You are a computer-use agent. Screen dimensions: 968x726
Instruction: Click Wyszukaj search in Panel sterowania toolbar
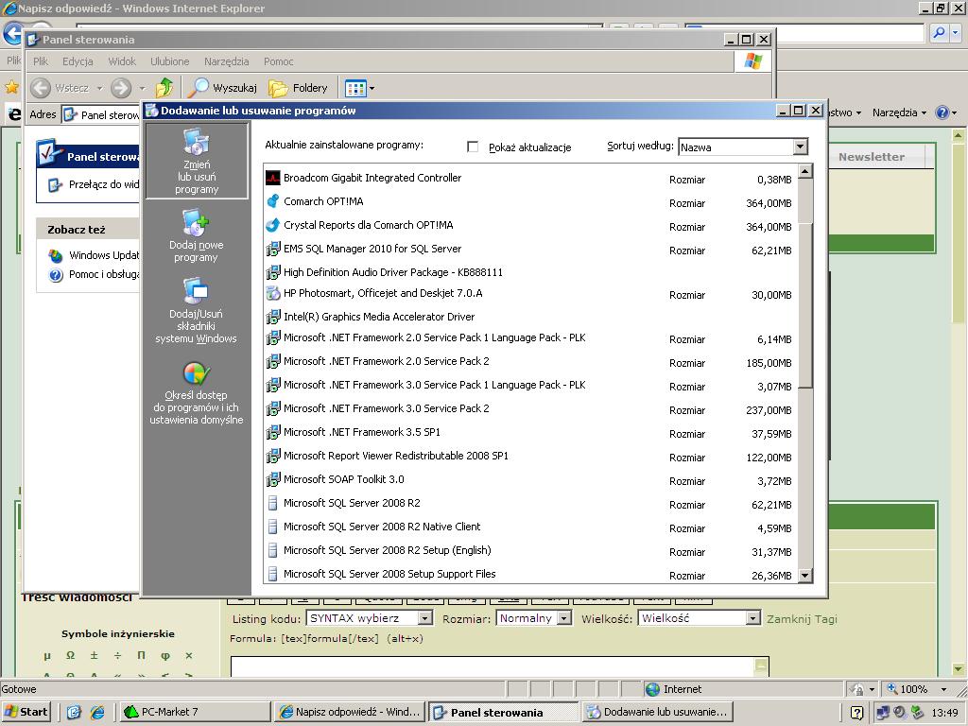(x=223, y=88)
